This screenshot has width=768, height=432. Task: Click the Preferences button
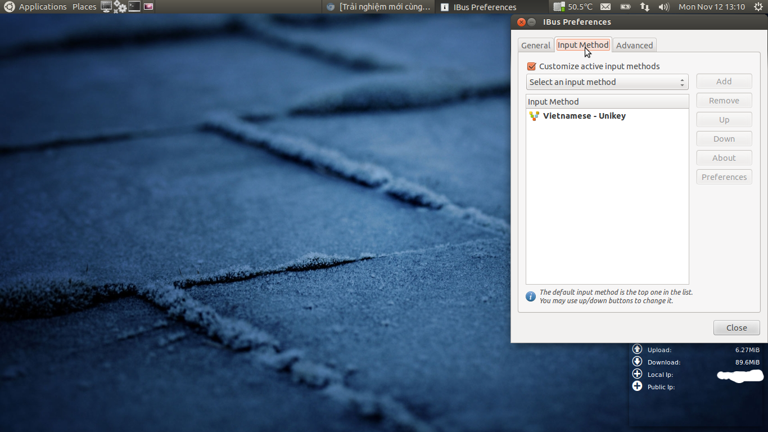coord(724,177)
